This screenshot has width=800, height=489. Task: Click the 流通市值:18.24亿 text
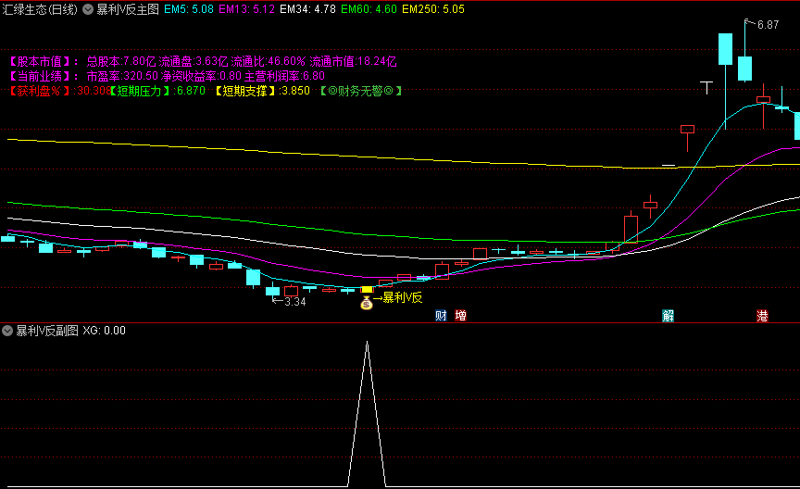pos(353,62)
